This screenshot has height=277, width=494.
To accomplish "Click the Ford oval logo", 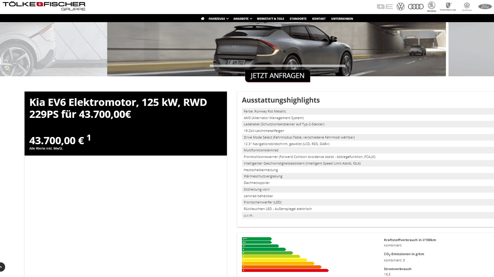I will [485, 7].
